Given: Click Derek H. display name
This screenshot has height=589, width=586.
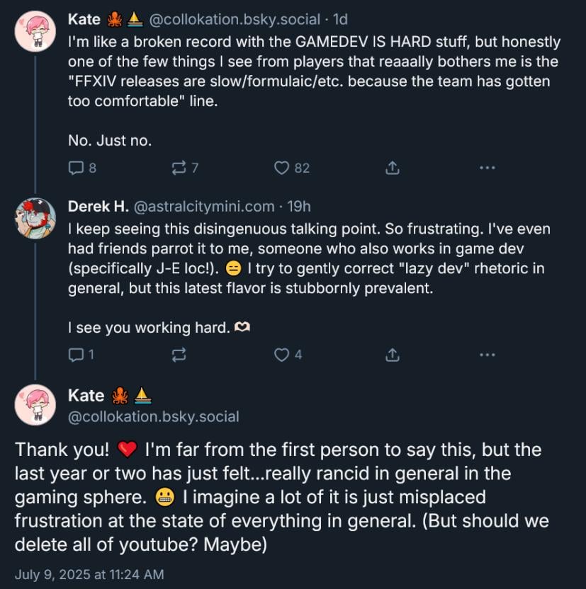Looking at the screenshot, I should pos(98,207).
